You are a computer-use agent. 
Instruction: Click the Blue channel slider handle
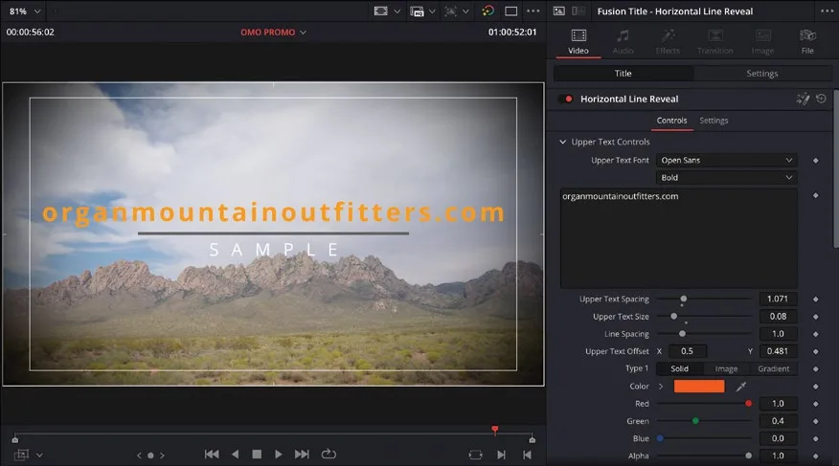(x=660, y=438)
